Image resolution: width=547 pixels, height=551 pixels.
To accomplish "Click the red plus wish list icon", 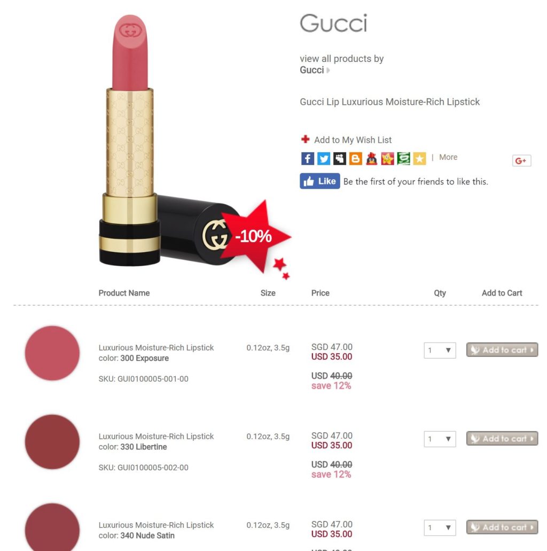I will 306,139.
